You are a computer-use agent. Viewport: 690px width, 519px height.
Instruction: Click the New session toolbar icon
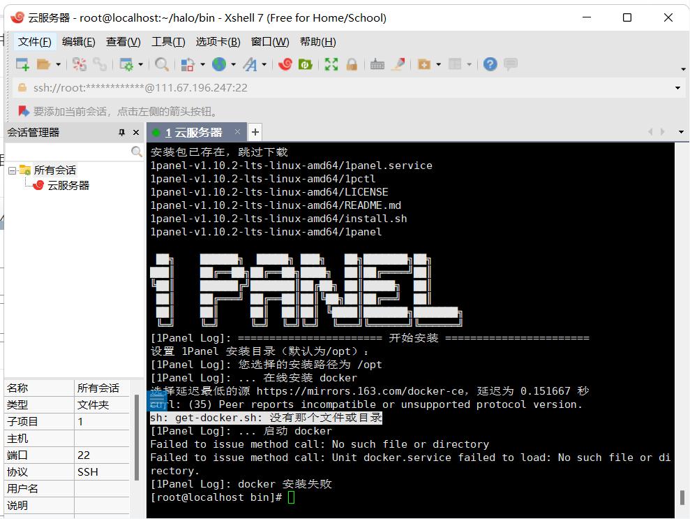click(x=22, y=64)
